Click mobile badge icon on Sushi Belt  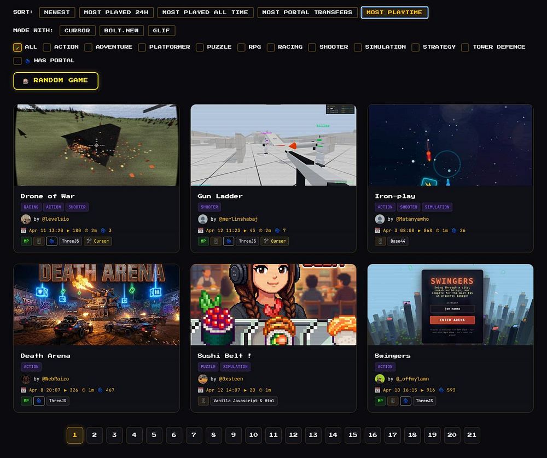coord(203,401)
